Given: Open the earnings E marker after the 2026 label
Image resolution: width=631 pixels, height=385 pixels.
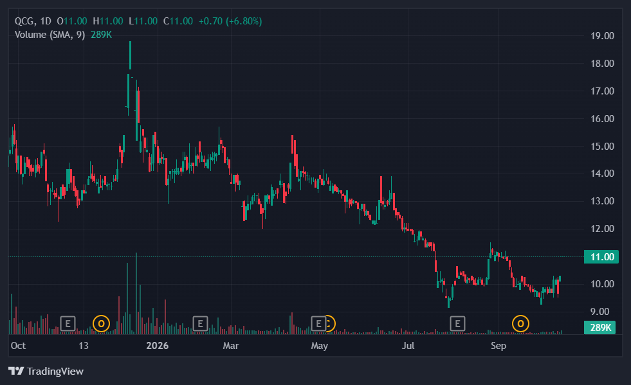Looking at the screenshot, I should pyautogui.click(x=200, y=323).
